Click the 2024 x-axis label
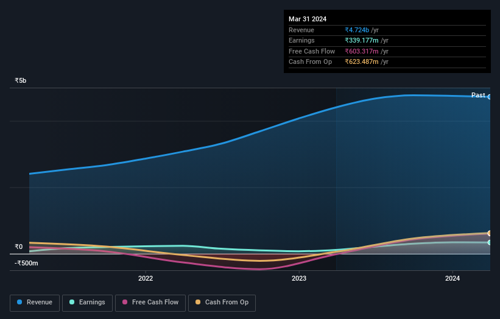Screen dimensions: 500x319 tap(452, 279)
